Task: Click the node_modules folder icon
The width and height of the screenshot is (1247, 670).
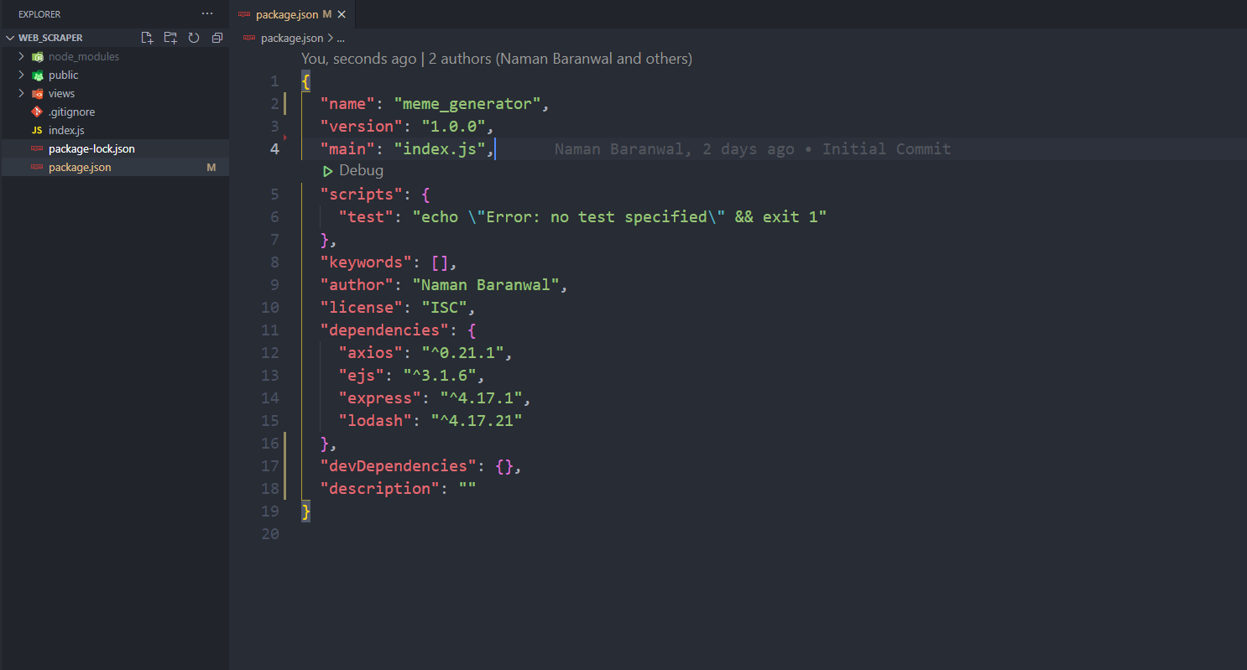Action: (x=37, y=57)
